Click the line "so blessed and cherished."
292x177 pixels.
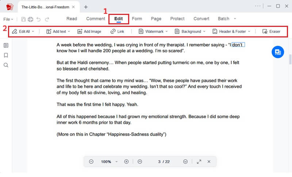click(x=83, y=69)
